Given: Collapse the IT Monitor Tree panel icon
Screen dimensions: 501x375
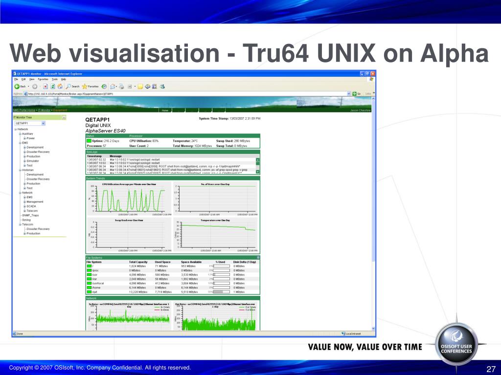Looking at the screenshot, I should 64,117.
